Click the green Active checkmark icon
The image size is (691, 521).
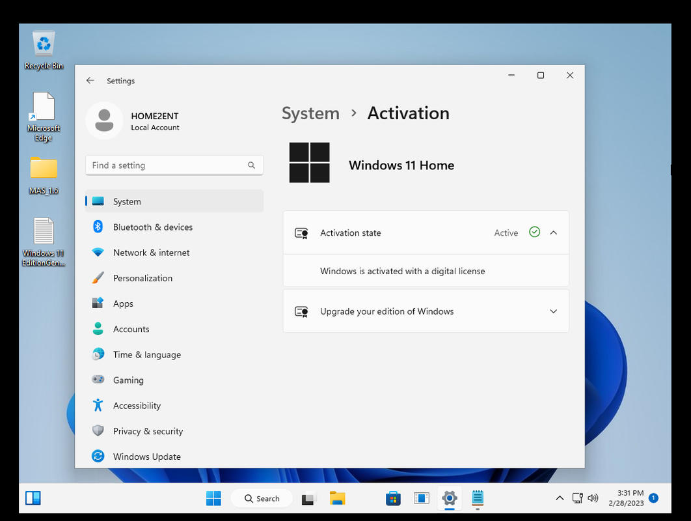point(535,232)
